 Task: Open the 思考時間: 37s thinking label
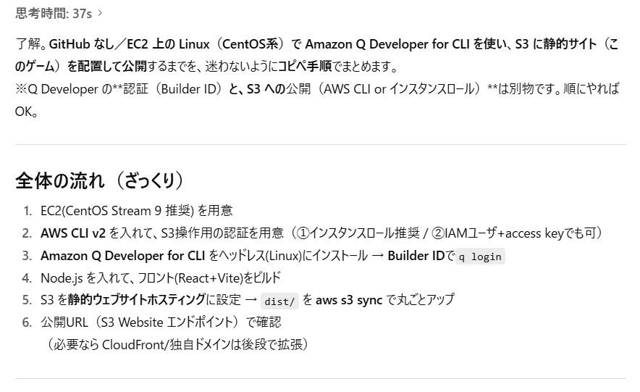tap(54, 14)
